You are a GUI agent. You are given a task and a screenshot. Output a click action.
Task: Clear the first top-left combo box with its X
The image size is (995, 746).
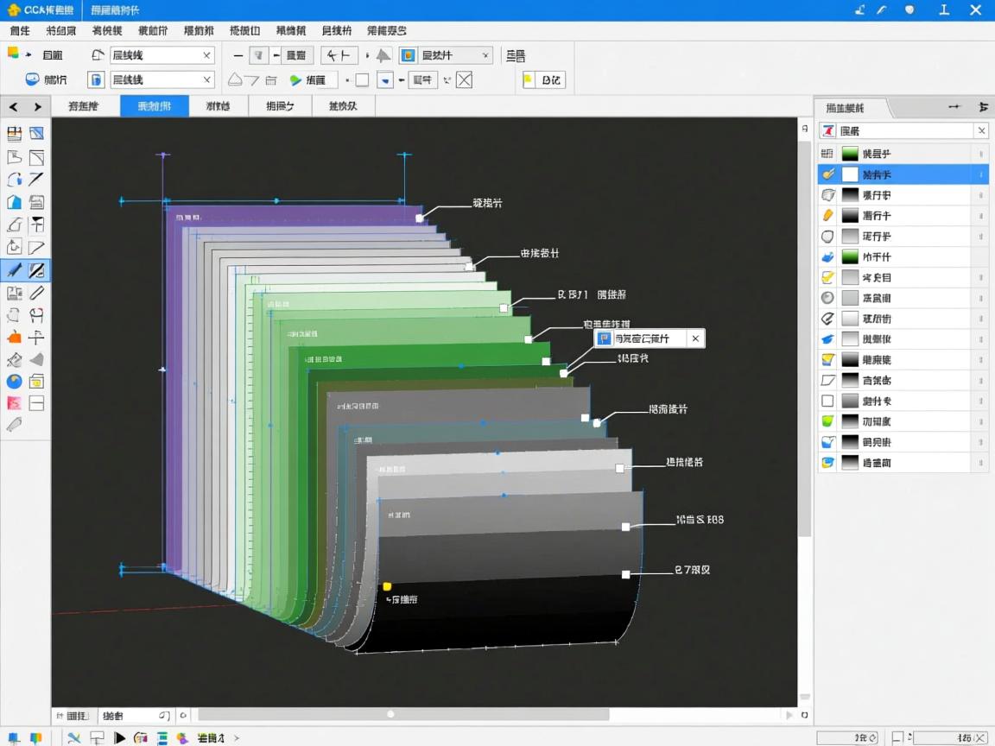tap(206, 55)
